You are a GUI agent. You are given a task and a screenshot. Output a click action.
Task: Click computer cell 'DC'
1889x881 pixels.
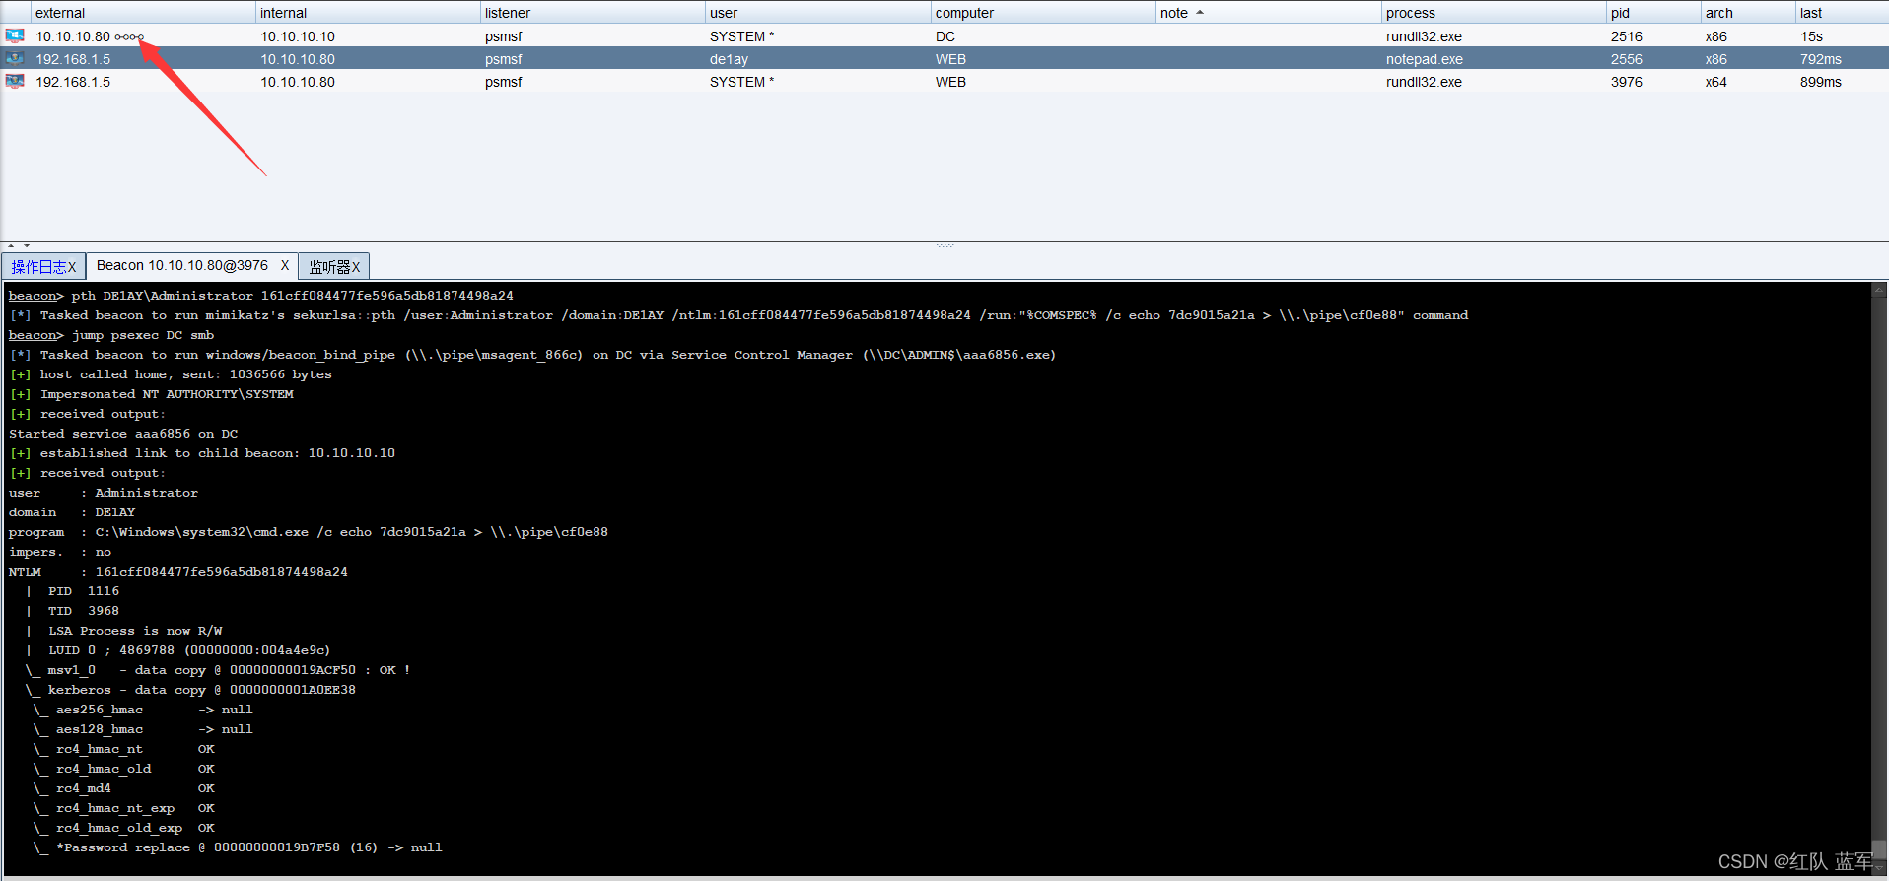[944, 36]
